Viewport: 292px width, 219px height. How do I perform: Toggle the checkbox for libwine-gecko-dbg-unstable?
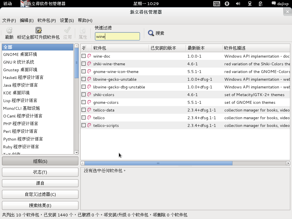click(x=84, y=87)
